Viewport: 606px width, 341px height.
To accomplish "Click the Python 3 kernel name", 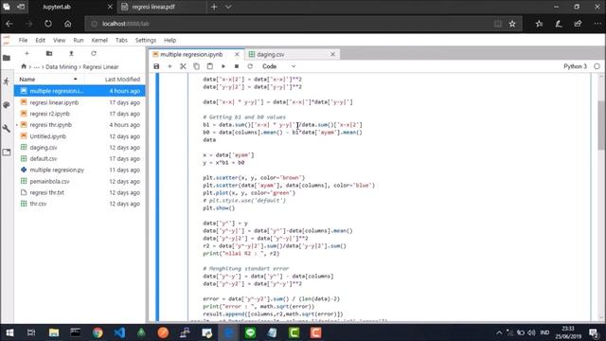I will [575, 66].
